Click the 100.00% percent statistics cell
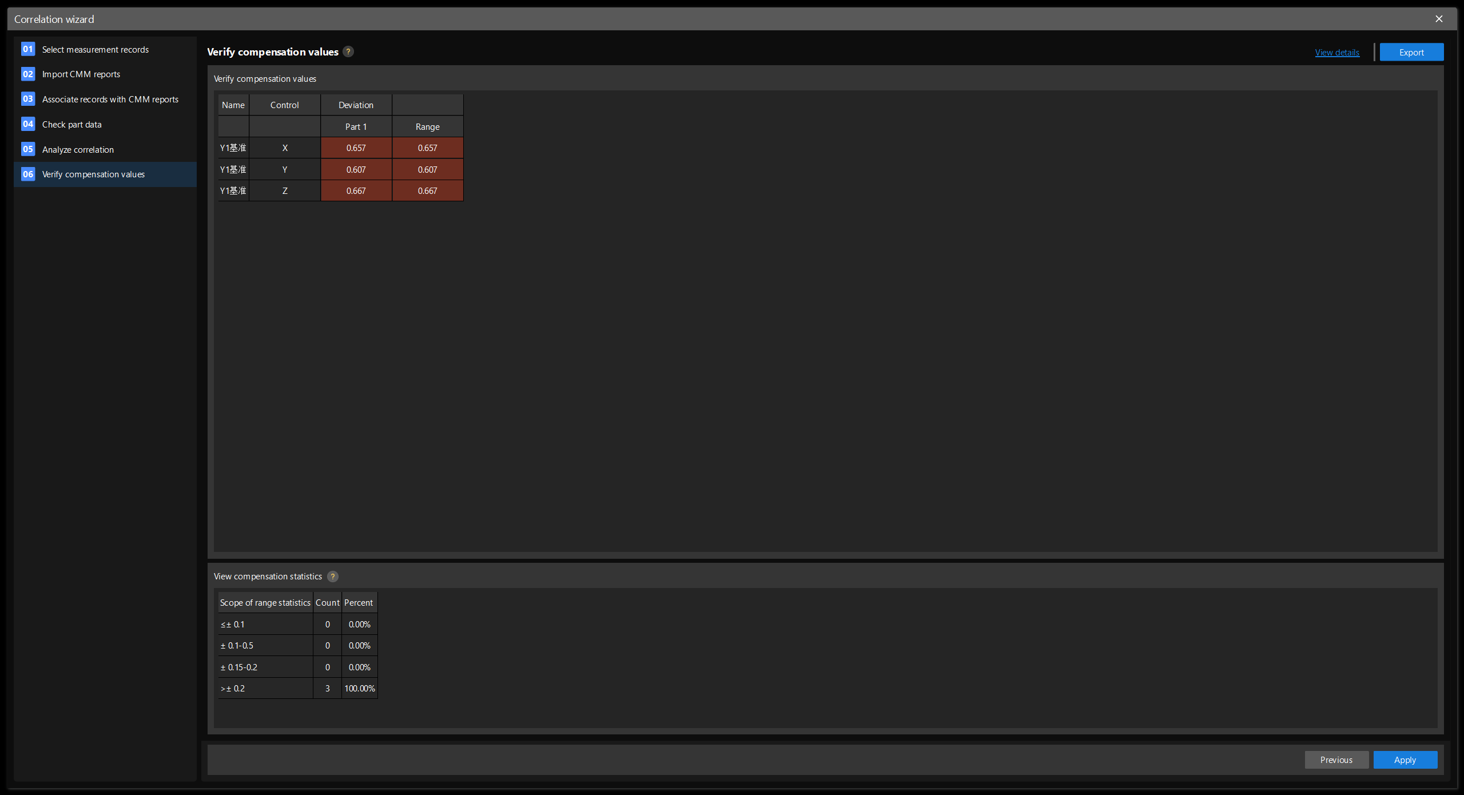Viewport: 1464px width, 795px height. pos(360,689)
